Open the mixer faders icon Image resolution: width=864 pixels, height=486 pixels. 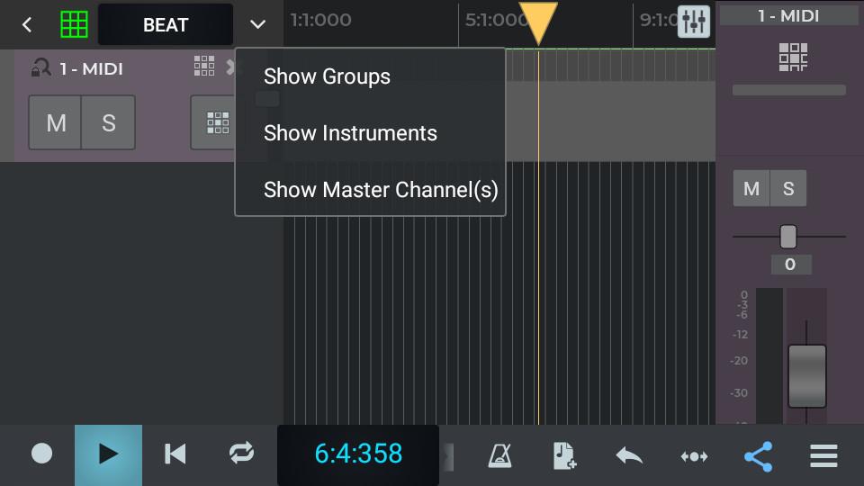click(694, 22)
